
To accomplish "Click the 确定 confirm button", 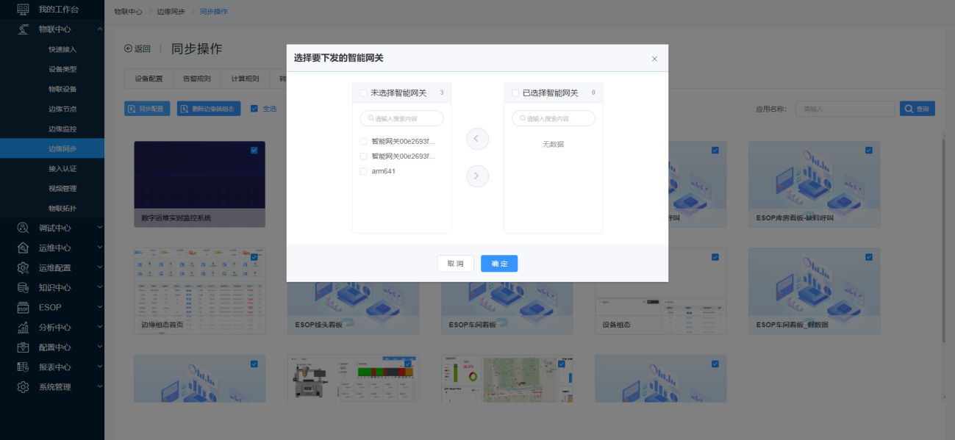I will pyautogui.click(x=499, y=264).
